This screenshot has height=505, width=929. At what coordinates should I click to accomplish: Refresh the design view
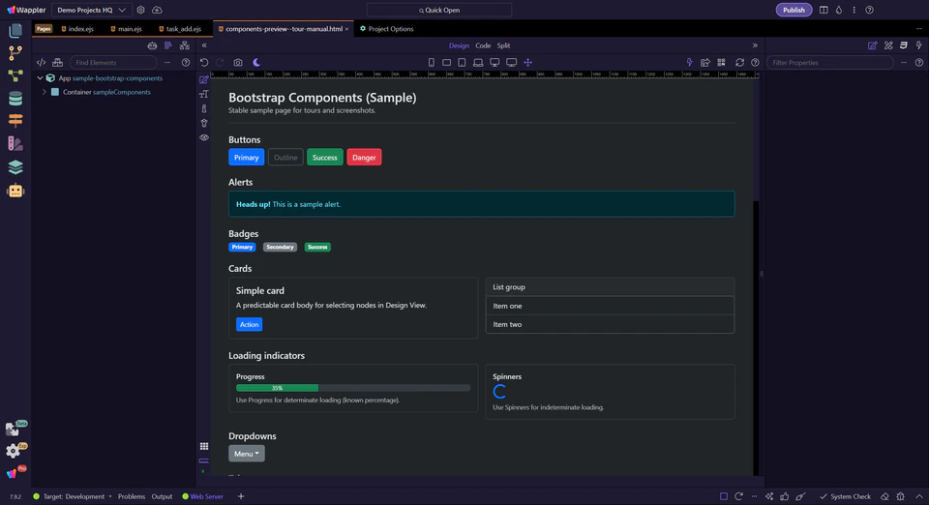[x=739, y=62]
